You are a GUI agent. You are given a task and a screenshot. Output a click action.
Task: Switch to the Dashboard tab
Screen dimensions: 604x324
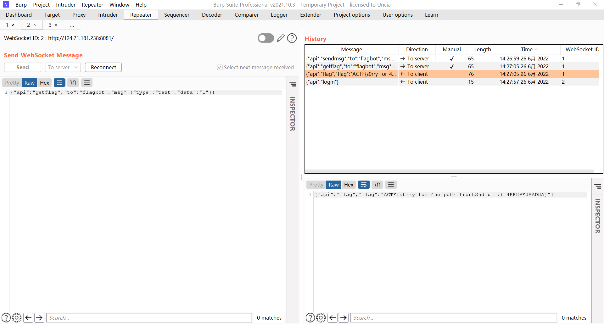coord(19,15)
